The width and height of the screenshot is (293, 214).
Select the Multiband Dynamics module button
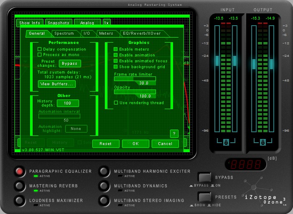point(104,186)
